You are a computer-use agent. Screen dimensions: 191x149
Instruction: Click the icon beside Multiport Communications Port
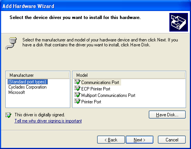tap(77, 95)
